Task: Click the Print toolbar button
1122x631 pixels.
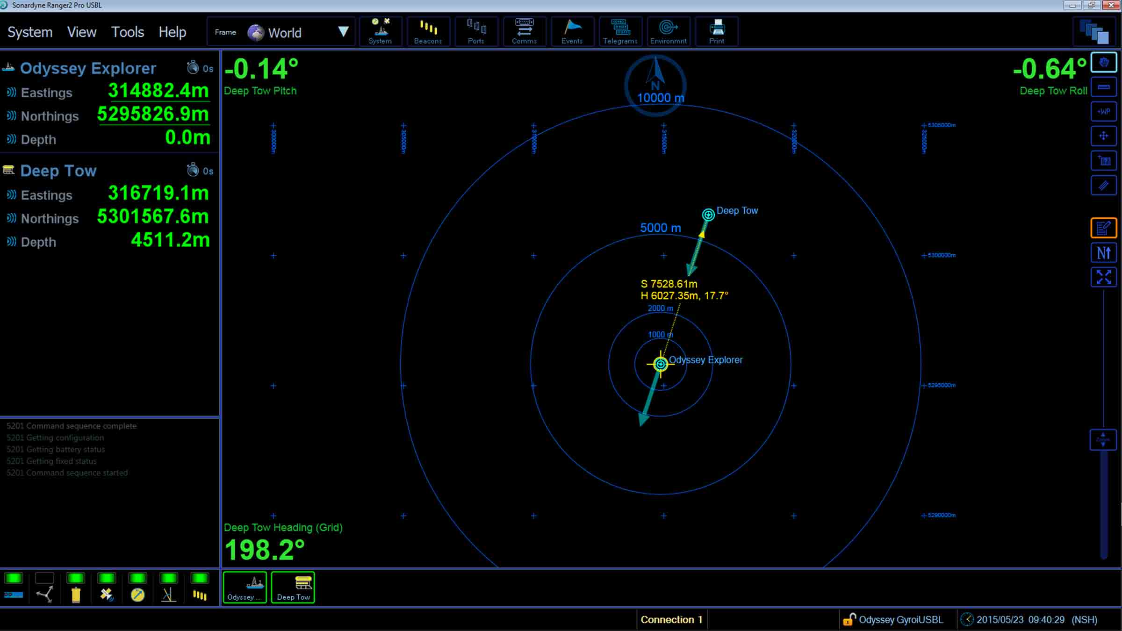Action: 717,32
